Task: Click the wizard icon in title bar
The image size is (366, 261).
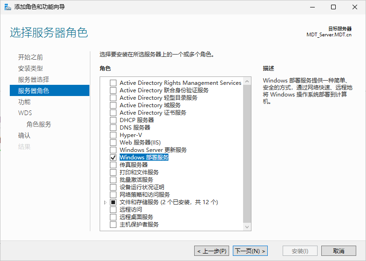Action: coord(7,7)
